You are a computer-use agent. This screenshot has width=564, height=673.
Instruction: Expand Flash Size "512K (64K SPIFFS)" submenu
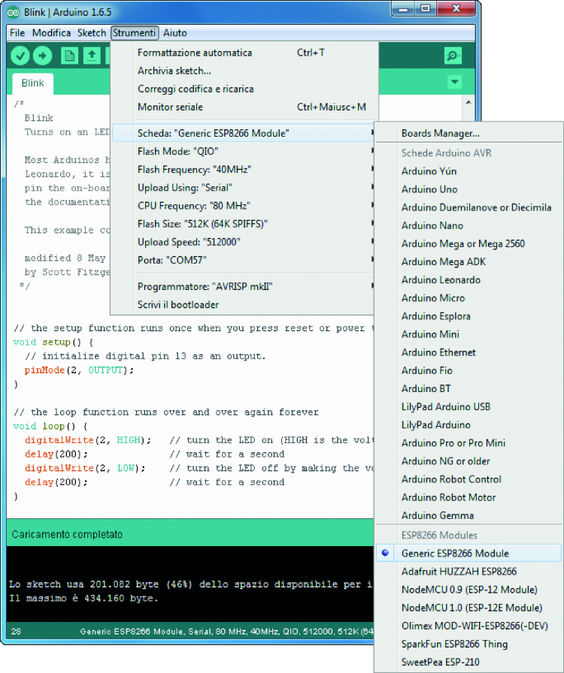pos(244,224)
